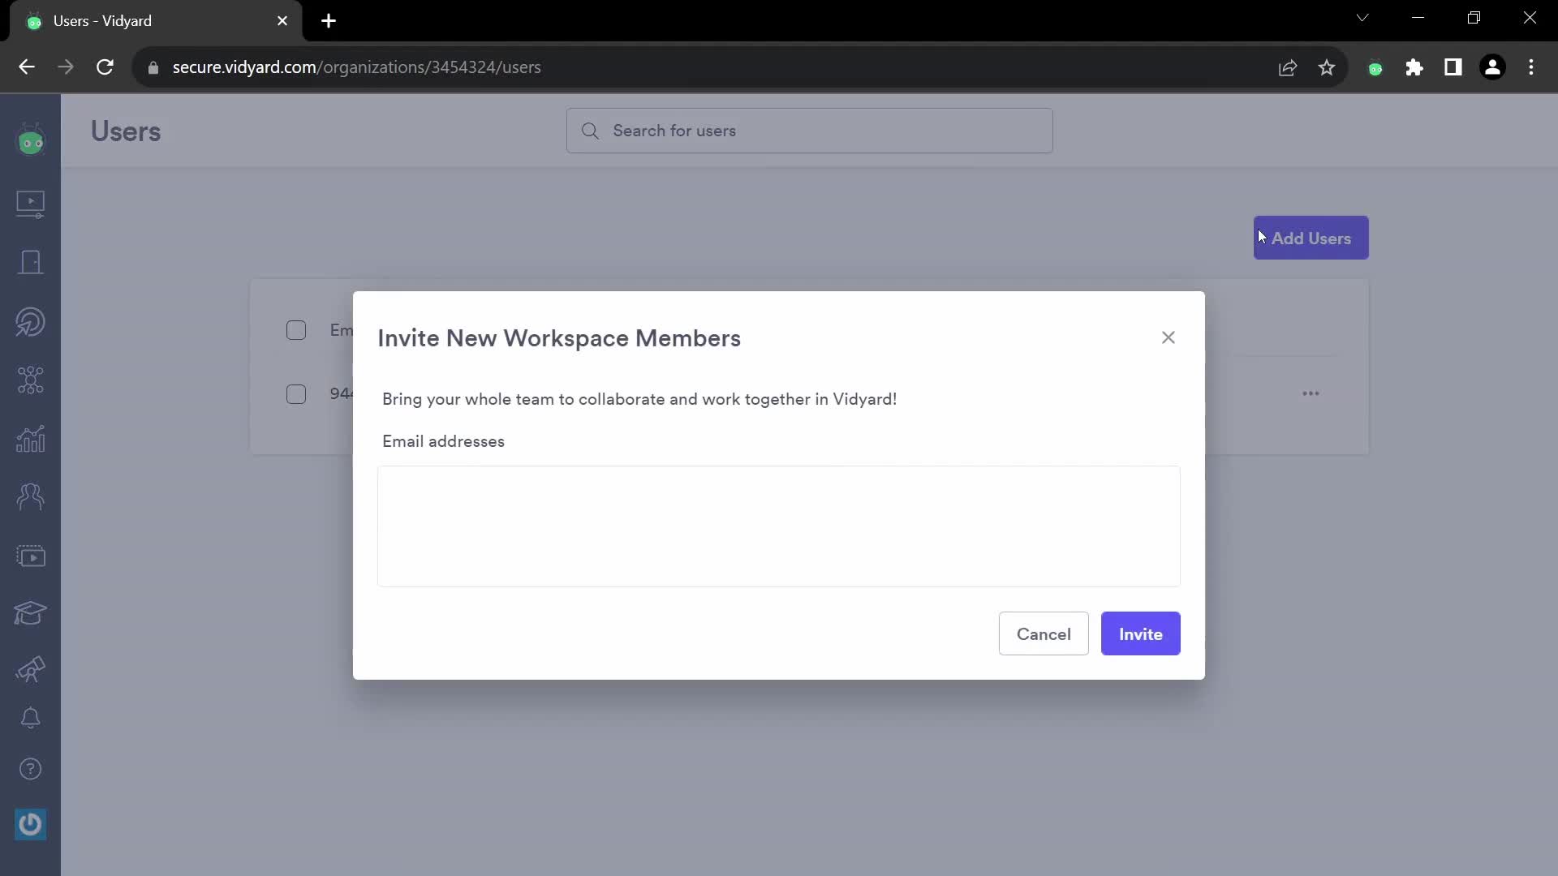Viewport: 1558px width, 876px height.
Task: Open the spiral target sidebar icon
Action: (x=31, y=322)
